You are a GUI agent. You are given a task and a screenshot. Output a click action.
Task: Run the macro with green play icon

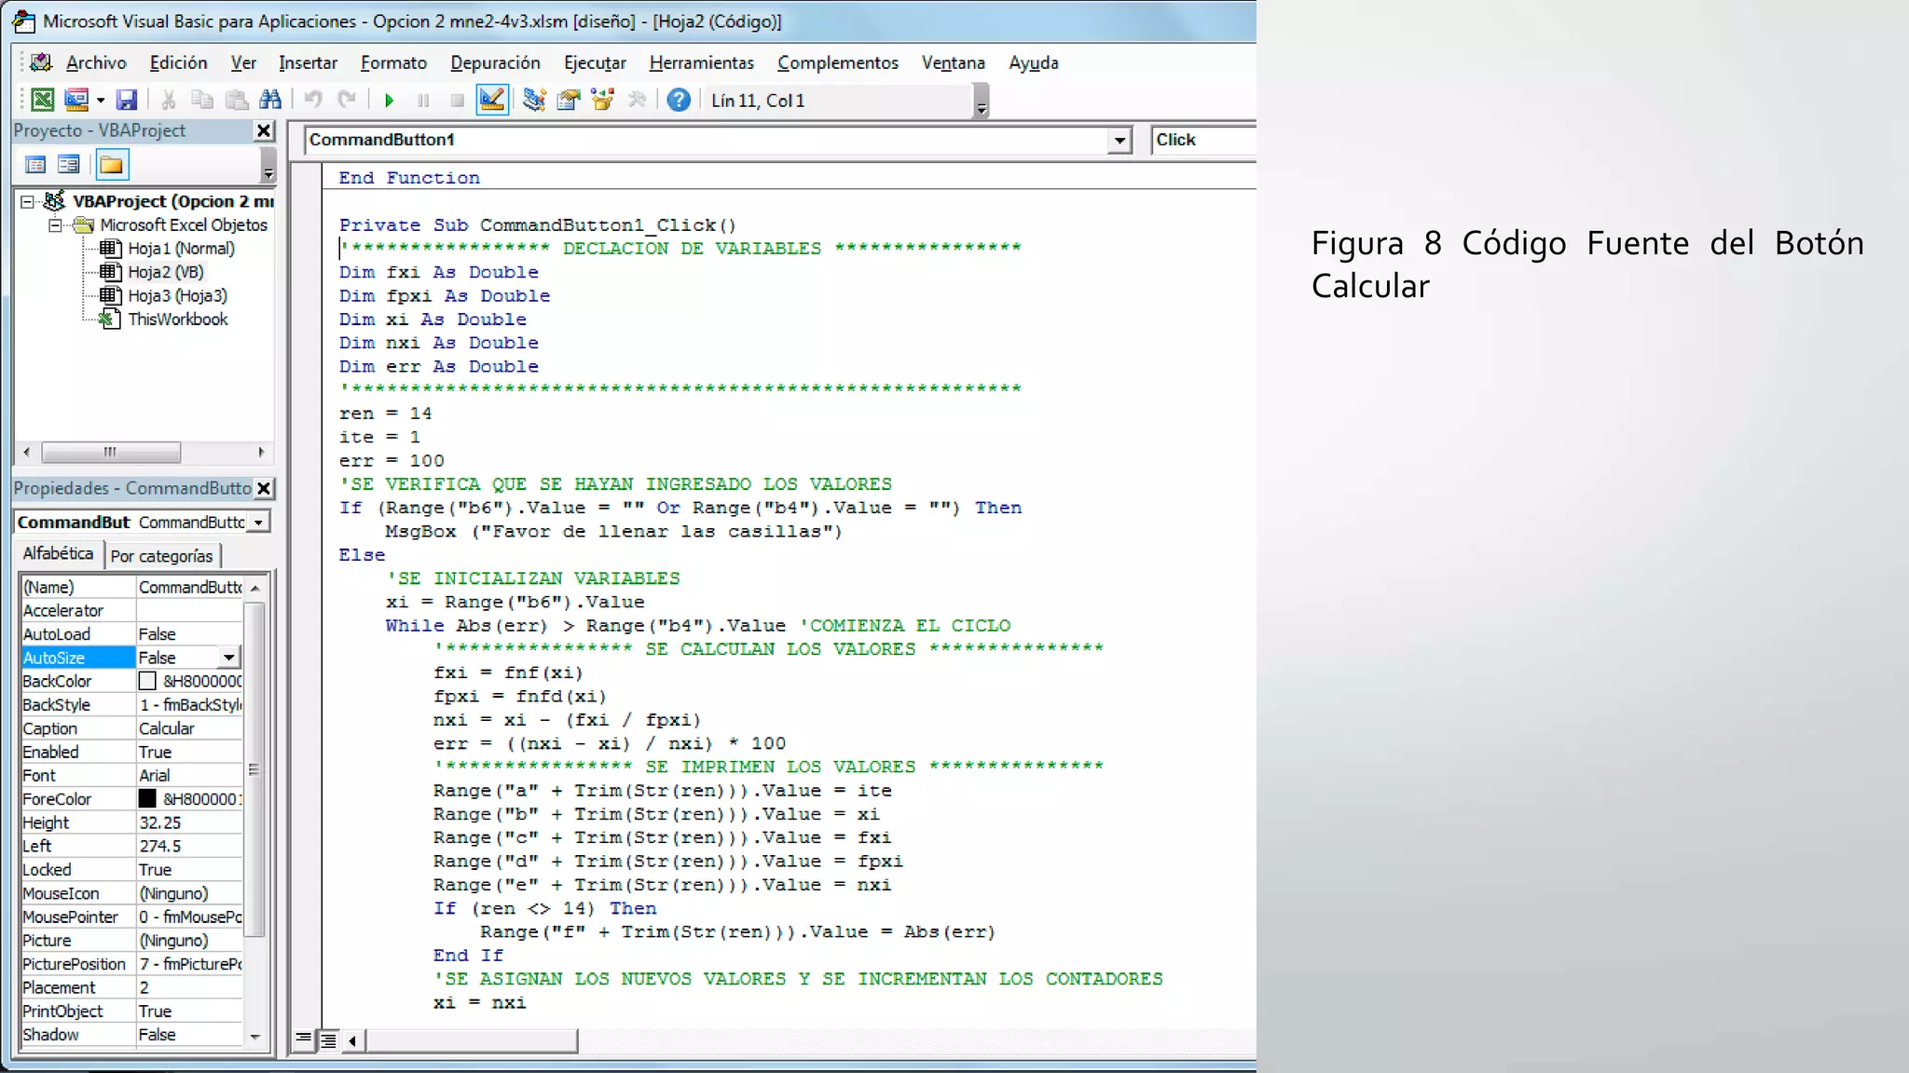pyautogui.click(x=390, y=100)
